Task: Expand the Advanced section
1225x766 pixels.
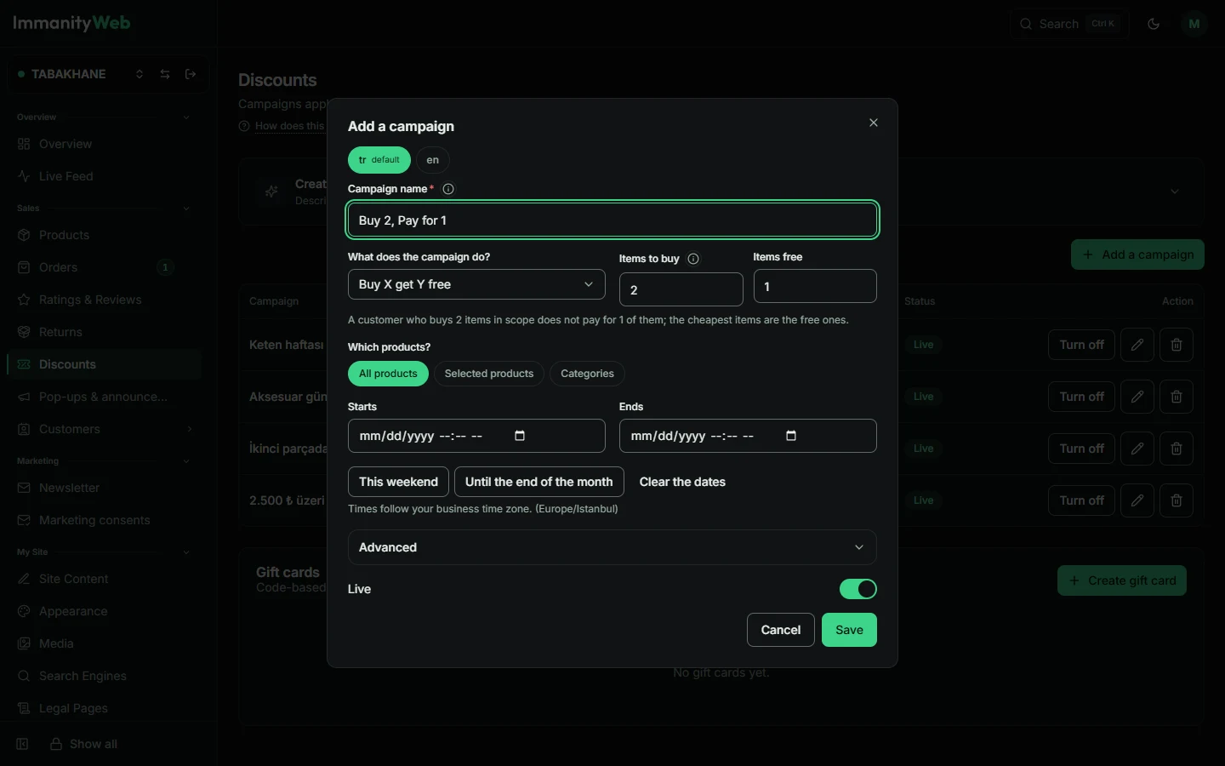Action: pos(612,547)
